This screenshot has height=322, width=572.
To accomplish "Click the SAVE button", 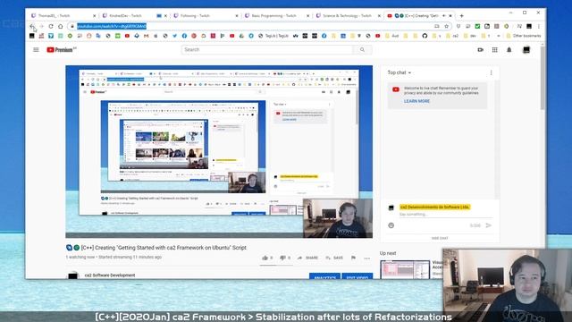I will [334, 258].
